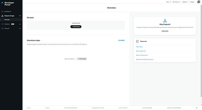
Task: Click Projects & Apps in sidebar
Action: pos(9,16)
